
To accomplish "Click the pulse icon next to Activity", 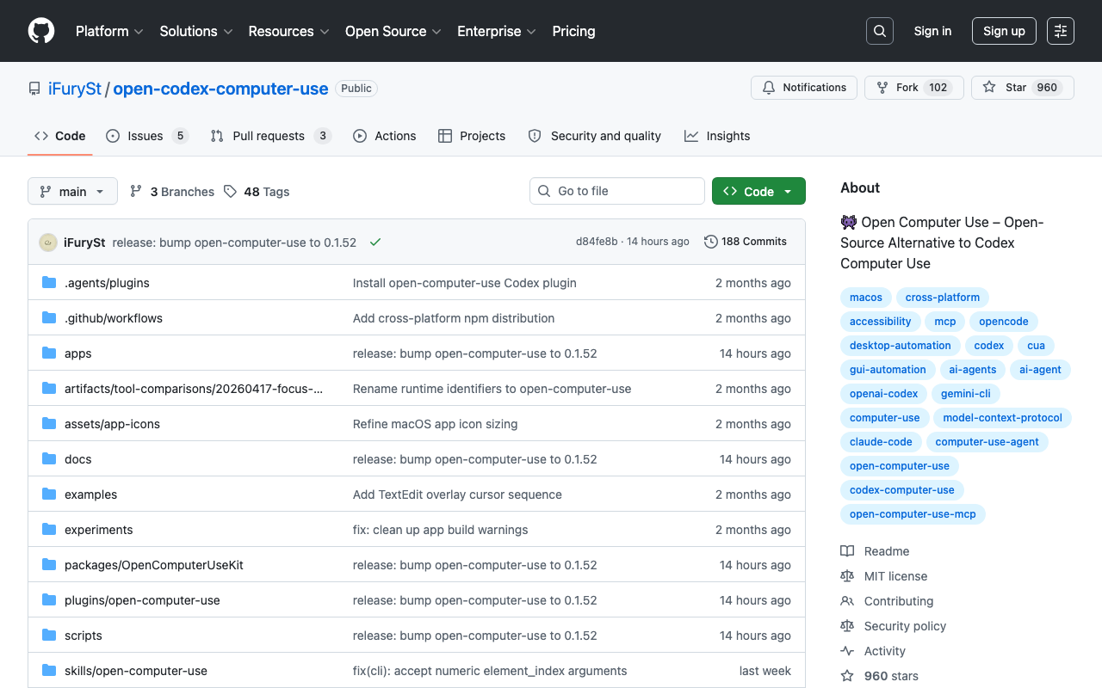I will [x=847, y=651].
